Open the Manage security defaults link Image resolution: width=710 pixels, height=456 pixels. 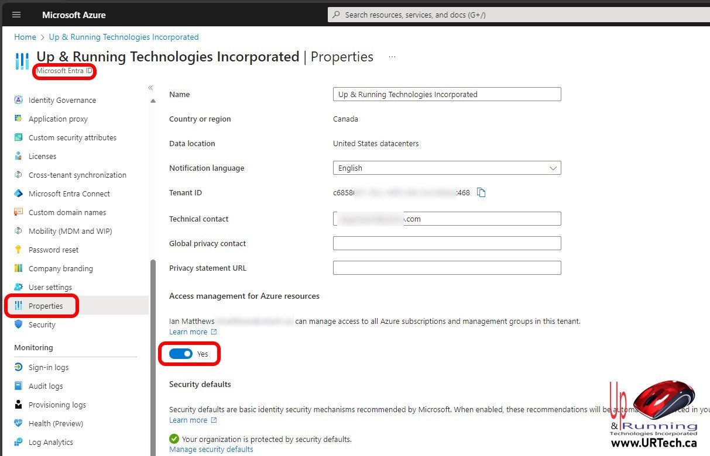point(211,449)
